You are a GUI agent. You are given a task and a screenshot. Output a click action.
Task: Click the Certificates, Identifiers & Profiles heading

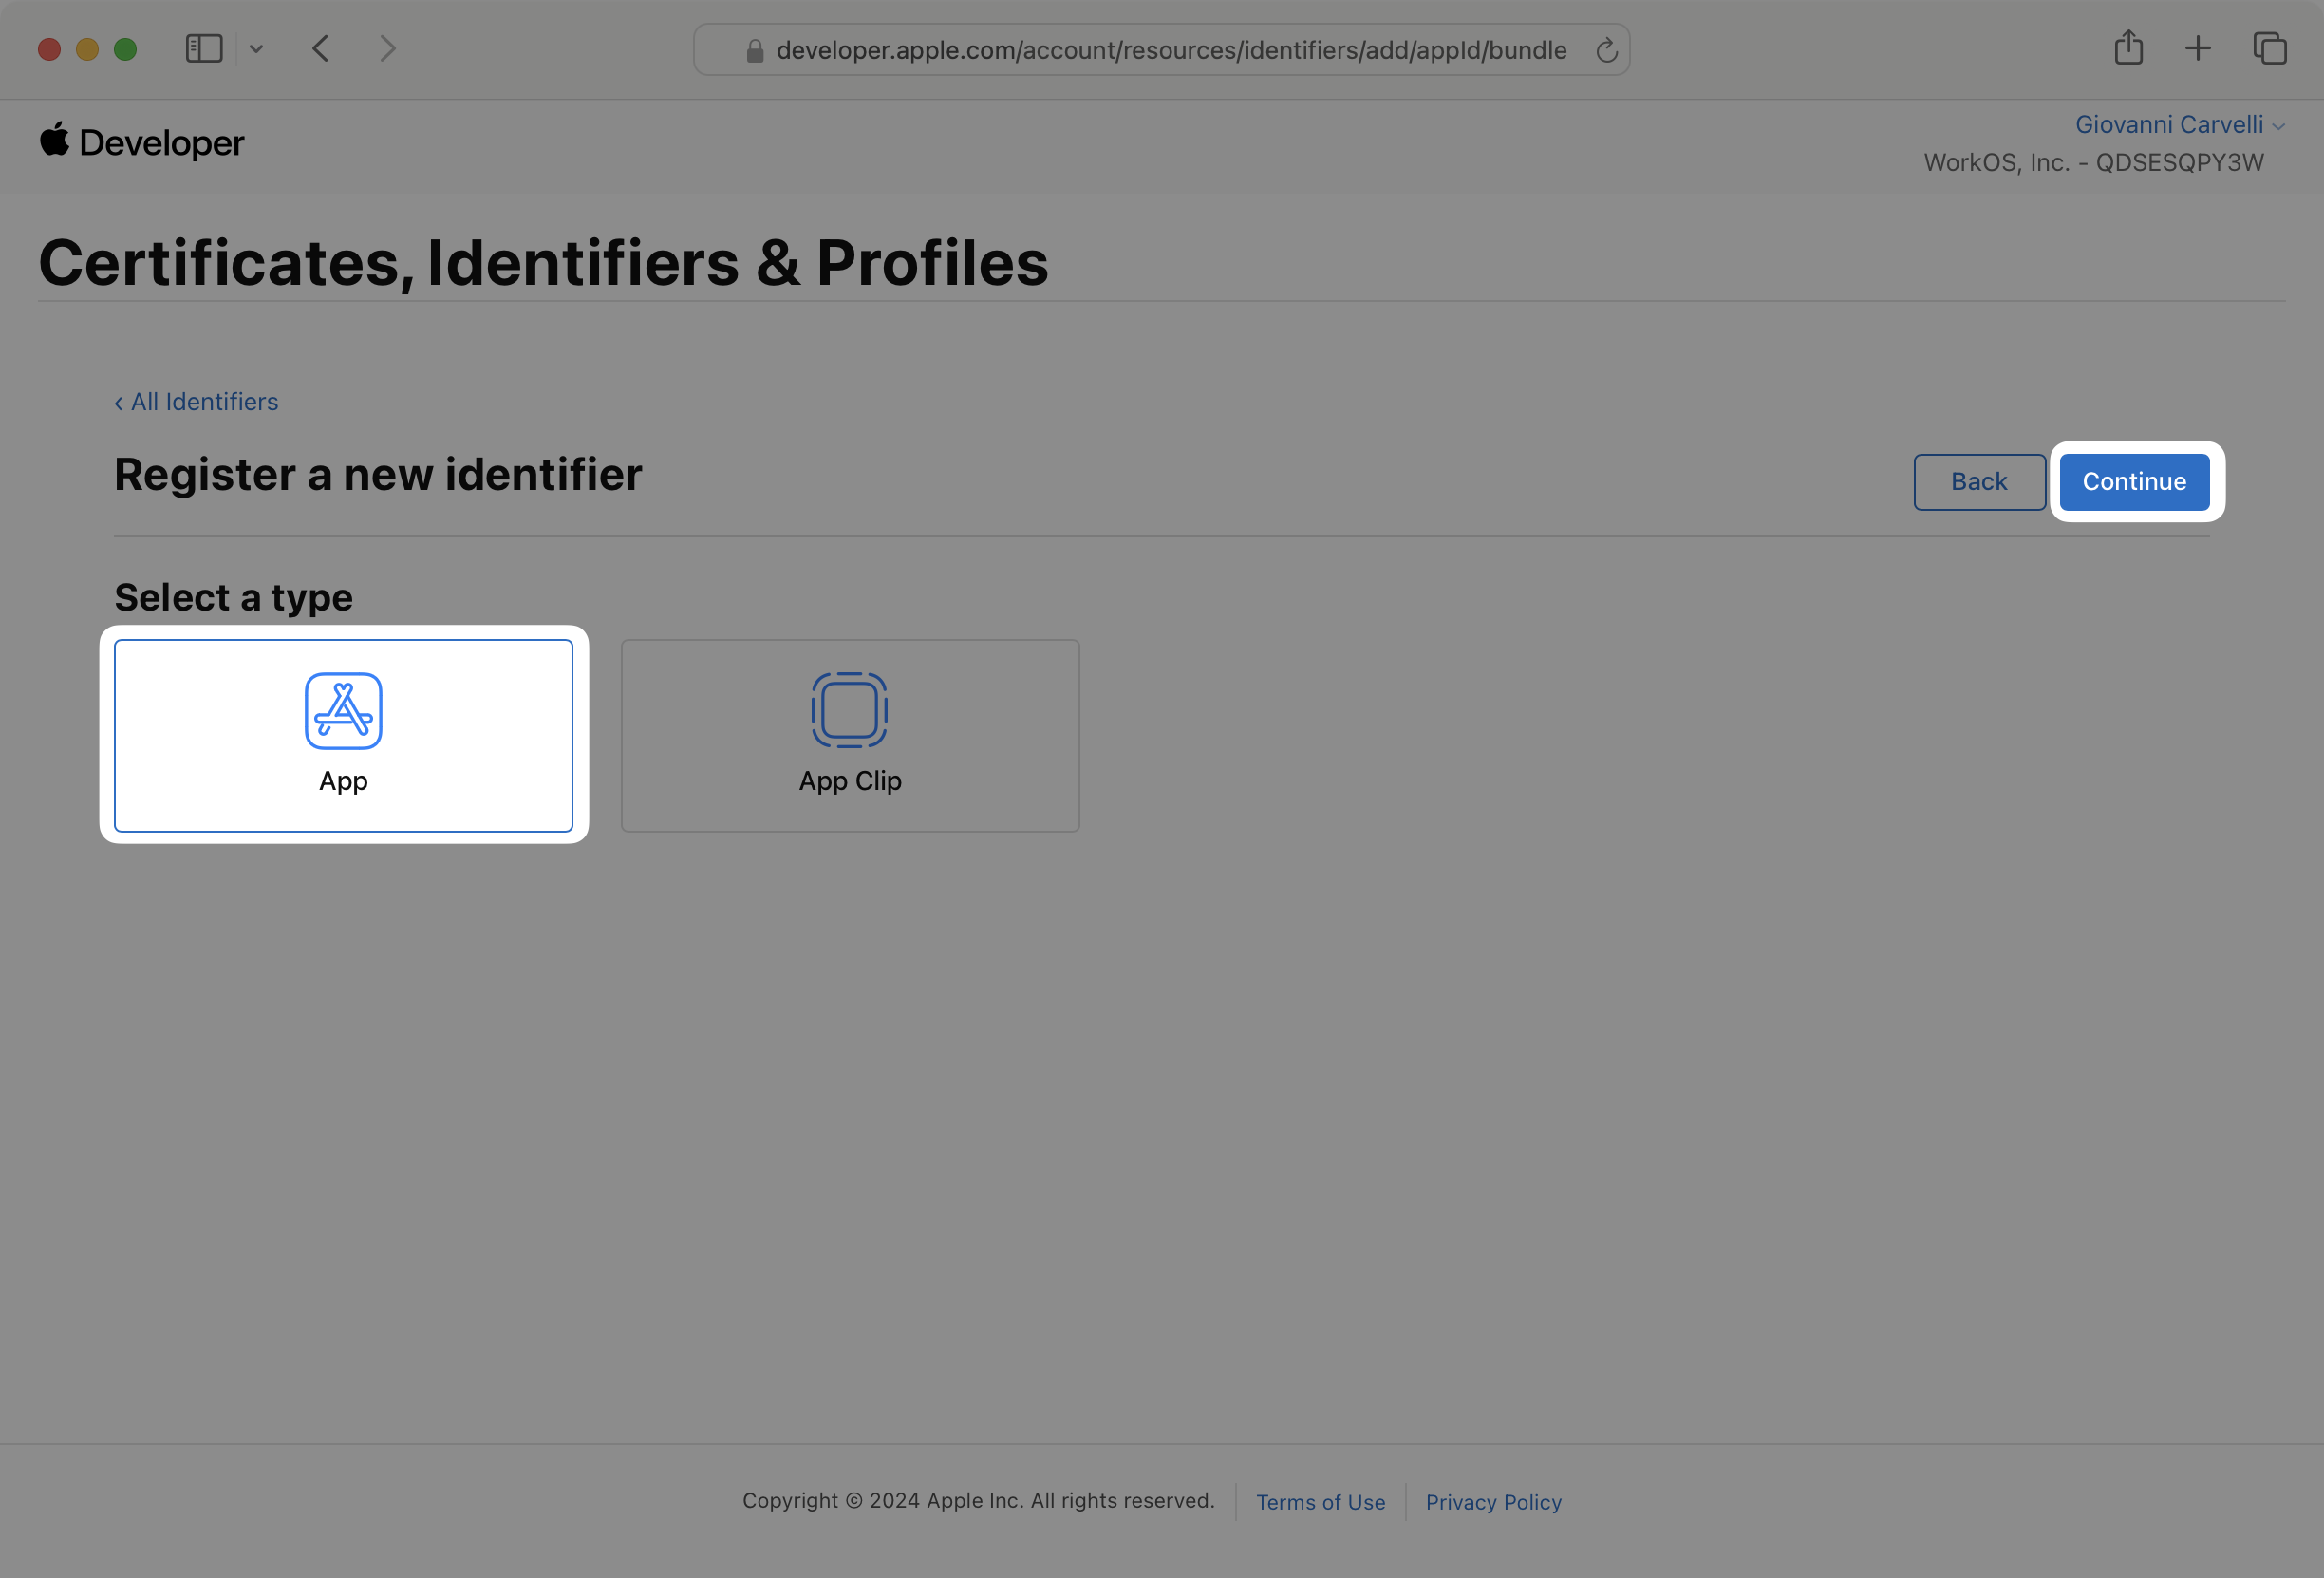click(543, 263)
